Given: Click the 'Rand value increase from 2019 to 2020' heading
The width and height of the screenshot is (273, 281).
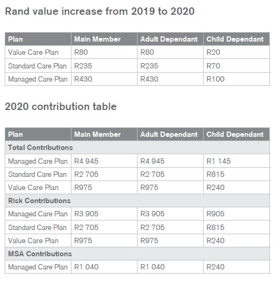Looking at the screenshot, I should point(100,11).
